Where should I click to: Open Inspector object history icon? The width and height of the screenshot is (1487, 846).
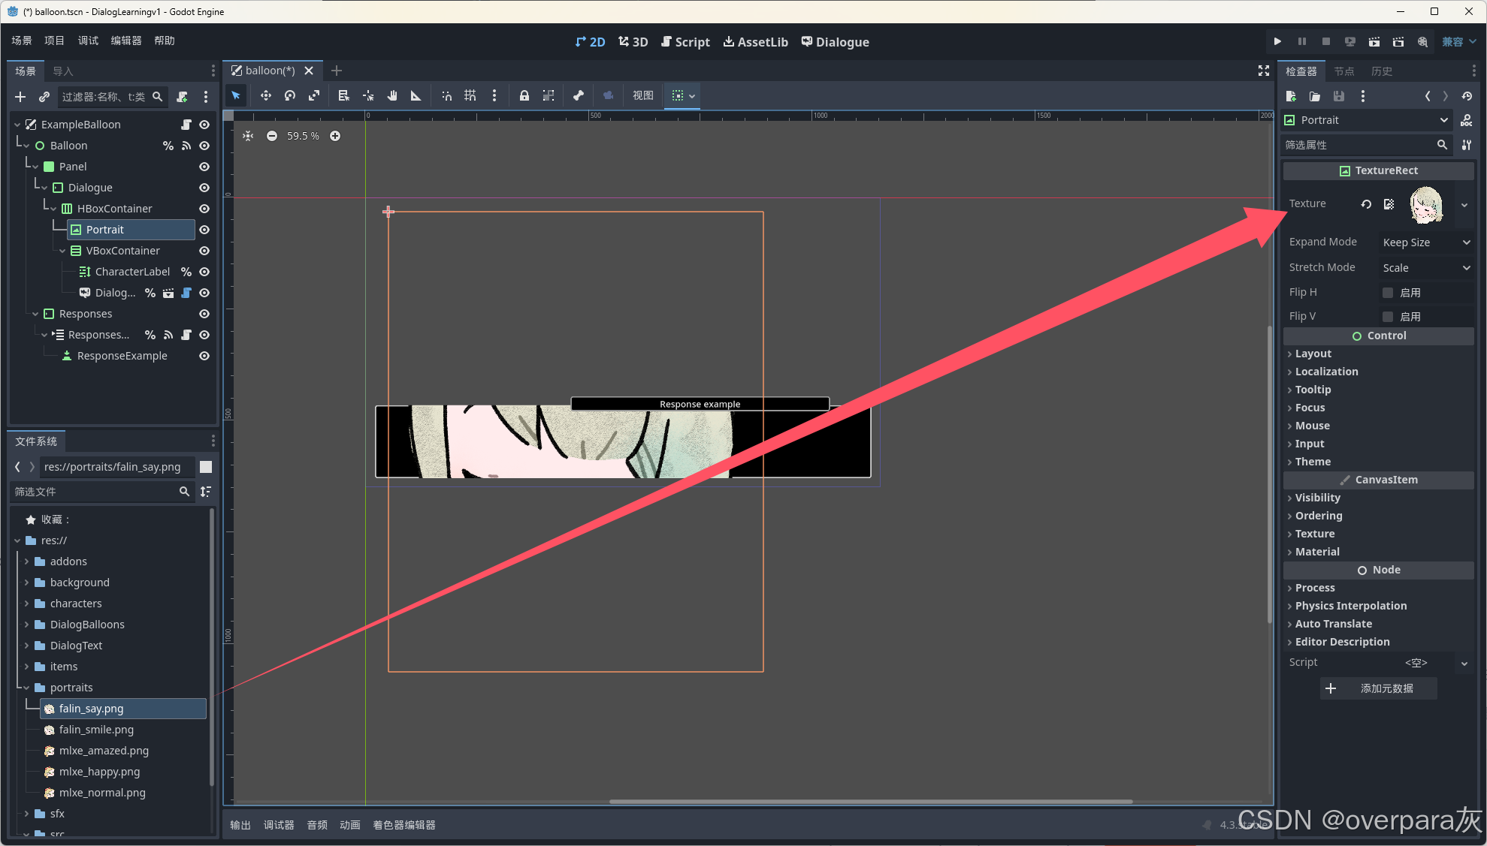[x=1467, y=96]
